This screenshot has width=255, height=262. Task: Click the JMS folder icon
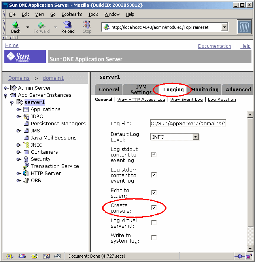26,131
